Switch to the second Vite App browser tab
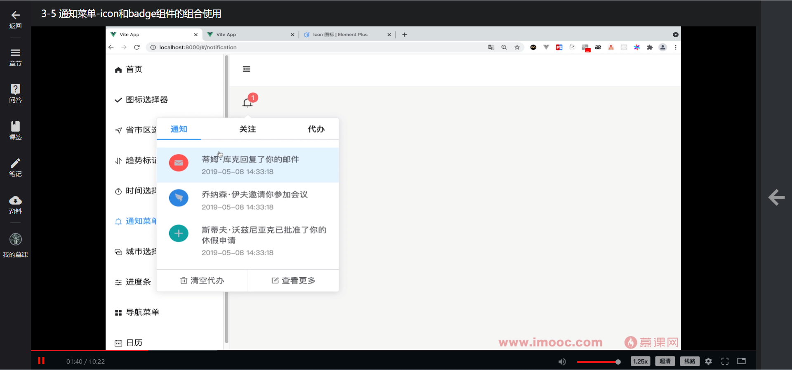 coord(250,35)
